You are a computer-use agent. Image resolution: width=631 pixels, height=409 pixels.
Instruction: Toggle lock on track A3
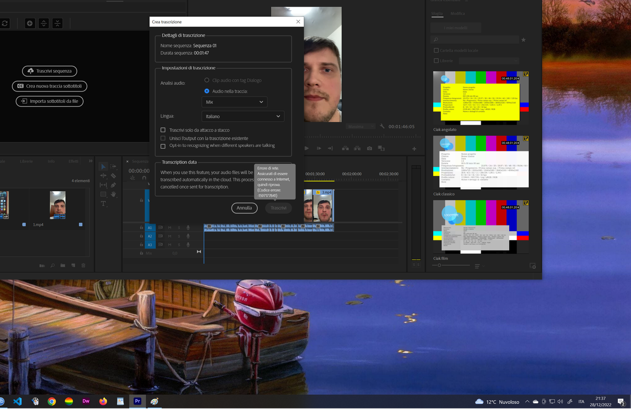click(142, 245)
